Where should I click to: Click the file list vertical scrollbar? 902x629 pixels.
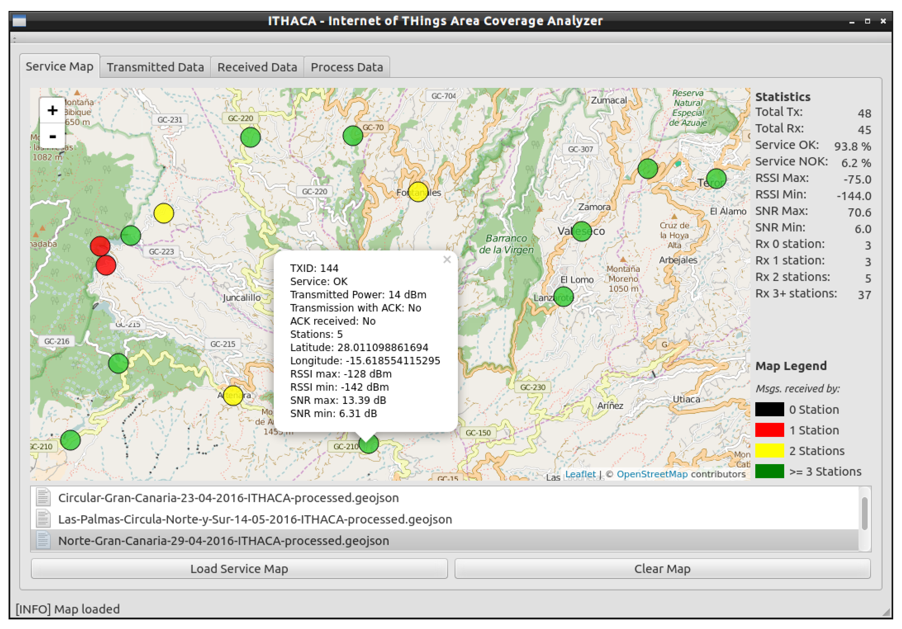pos(864,514)
